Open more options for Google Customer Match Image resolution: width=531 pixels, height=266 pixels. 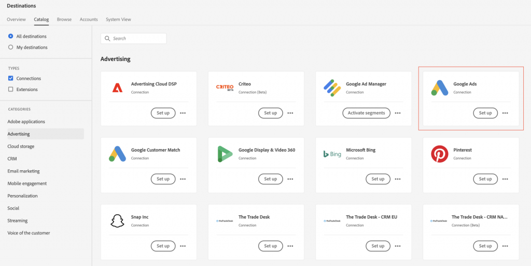pyautogui.click(x=183, y=179)
